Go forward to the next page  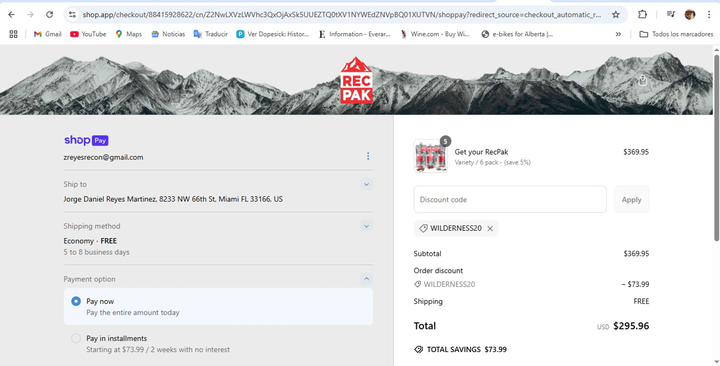tap(30, 14)
